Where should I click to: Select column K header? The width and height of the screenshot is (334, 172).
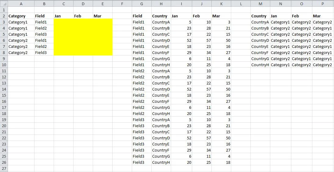(x=221, y=4)
